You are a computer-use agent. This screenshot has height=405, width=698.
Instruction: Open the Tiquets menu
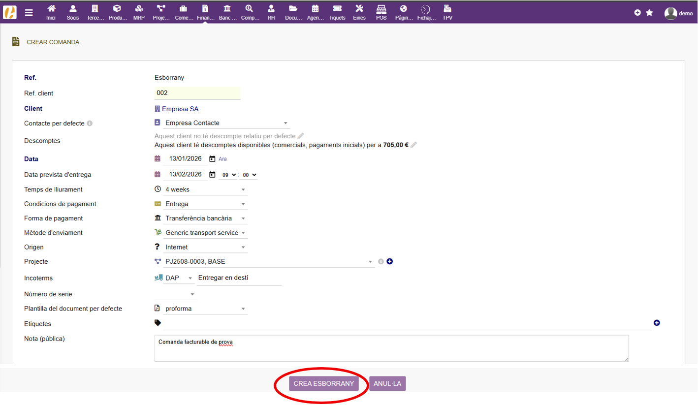click(337, 12)
